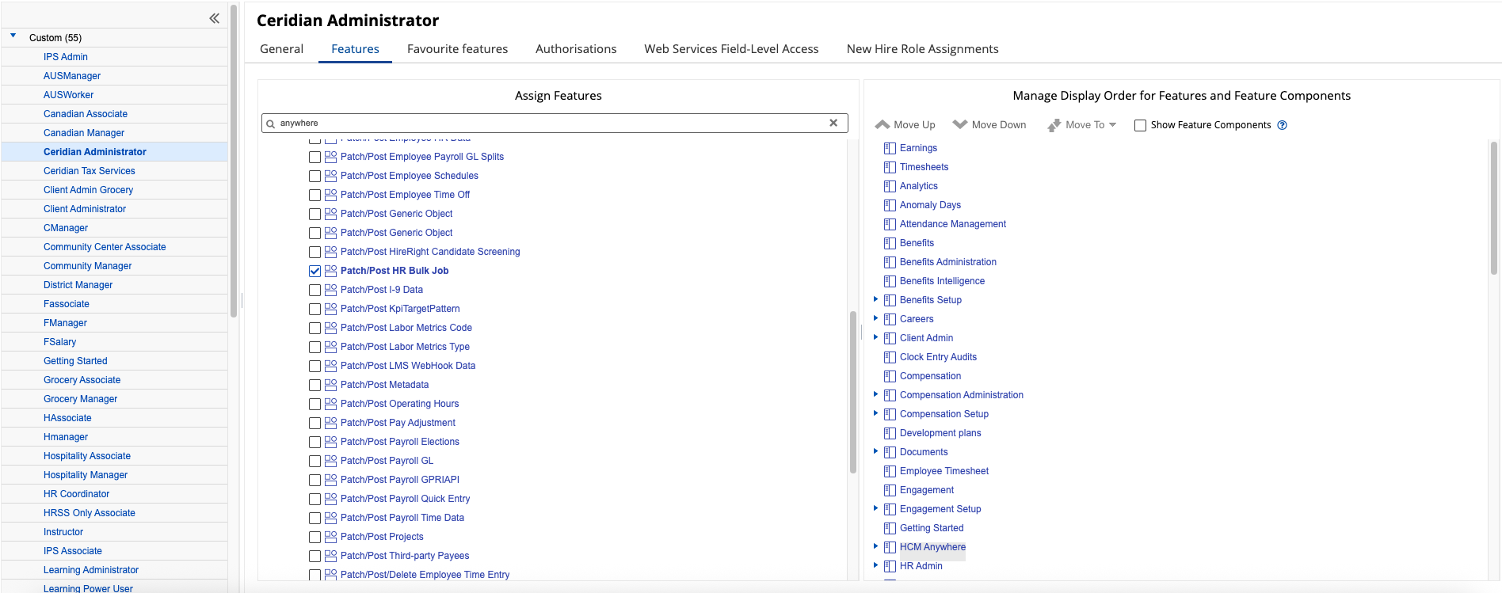This screenshot has height=593, width=1502.
Task: Expand the HCM Anywhere feature
Action: 875,546
